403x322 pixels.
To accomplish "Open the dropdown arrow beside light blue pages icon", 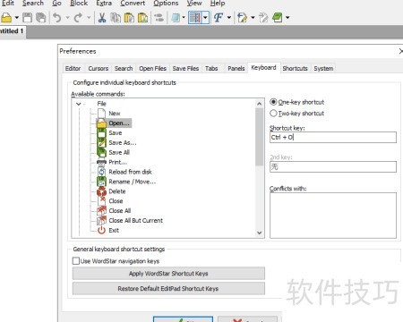I will click(184, 18).
